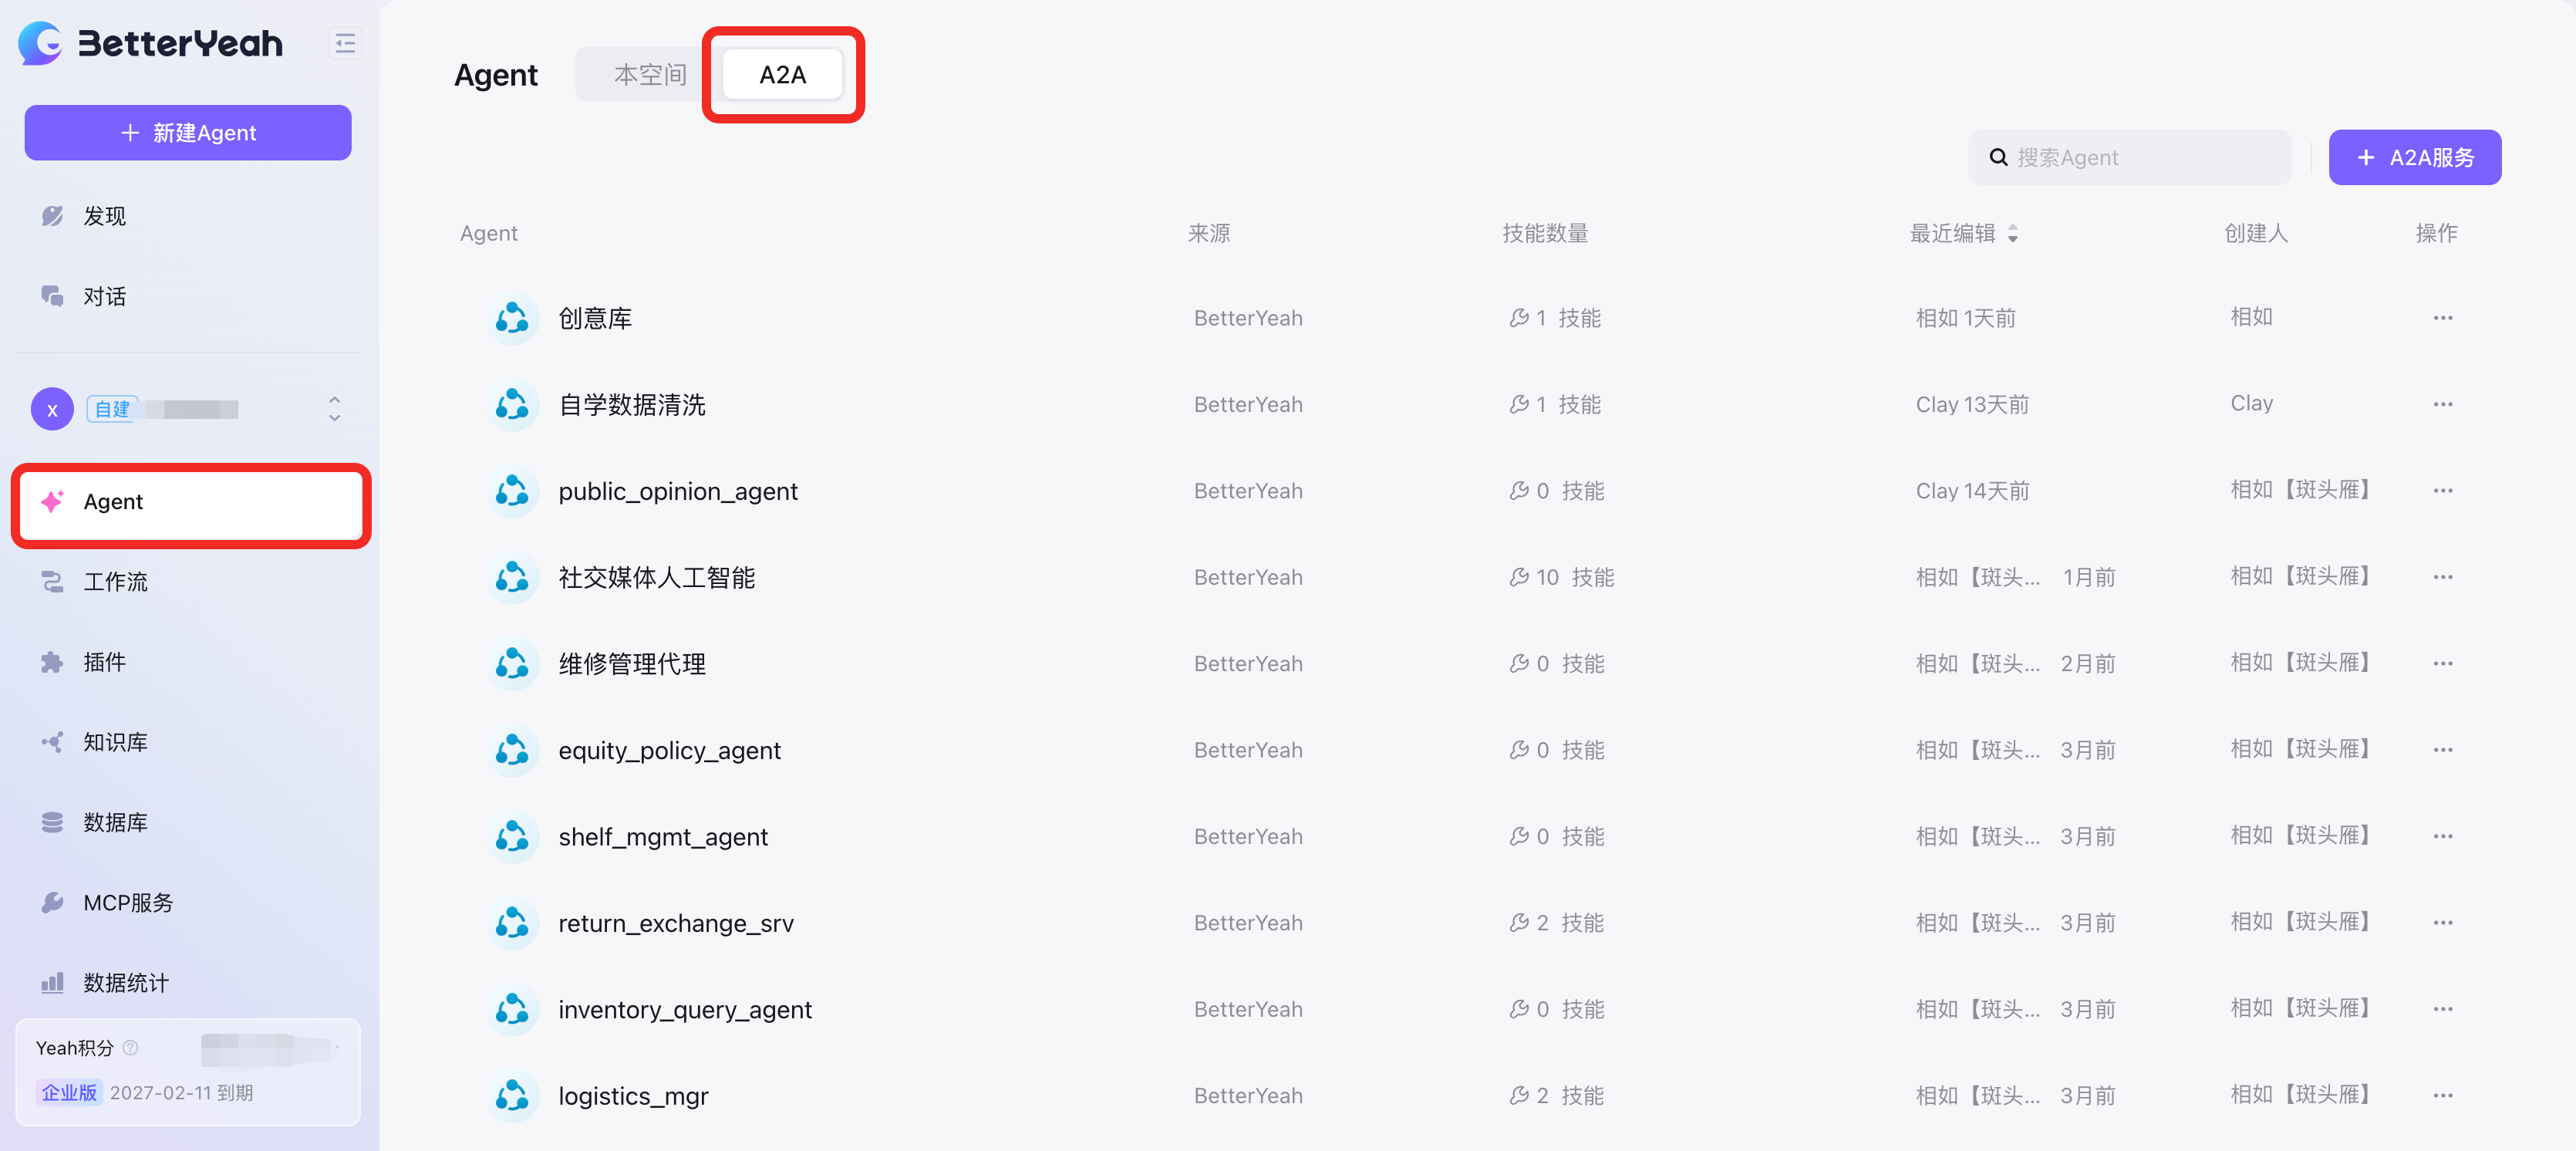Image resolution: width=2576 pixels, height=1151 pixels.
Task: Click the BetterYeah logo icon
Action: coord(40,43)
